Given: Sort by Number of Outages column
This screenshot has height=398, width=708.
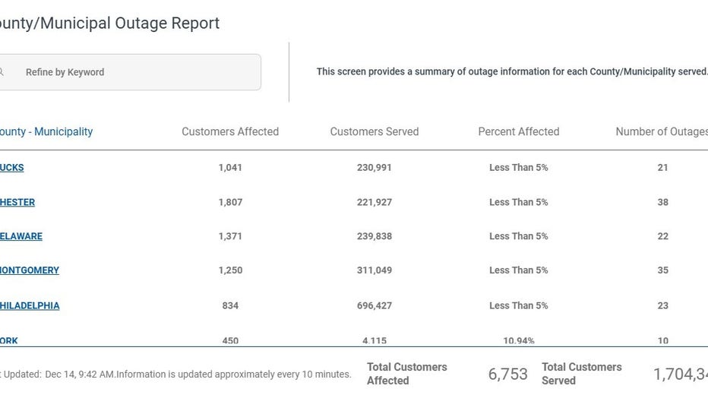Looking at the screenshot, I should (661, 131).
